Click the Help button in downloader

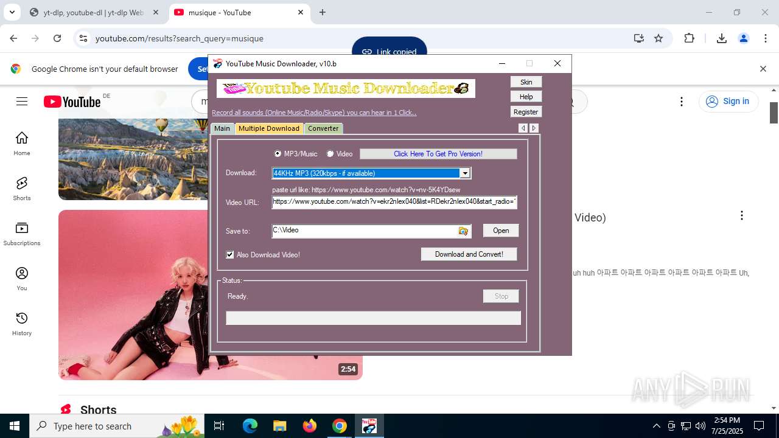[526, 97]
